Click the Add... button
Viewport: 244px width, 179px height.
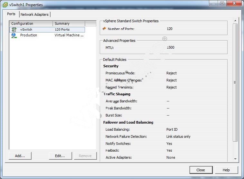pyautogui.click(x=20, y=156)
